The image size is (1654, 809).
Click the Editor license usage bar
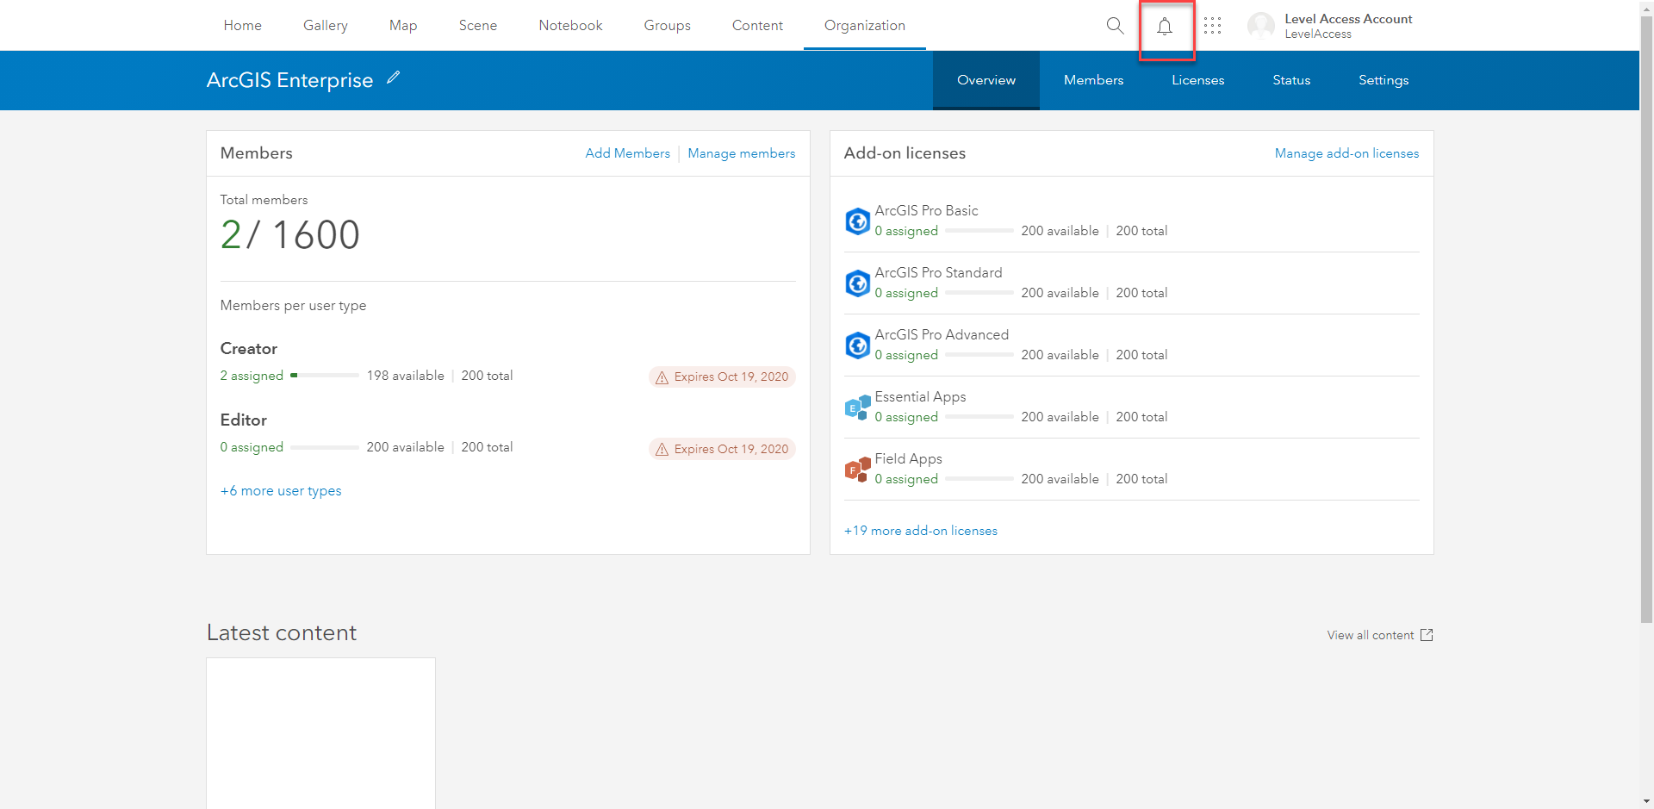(x=325, y=447)
